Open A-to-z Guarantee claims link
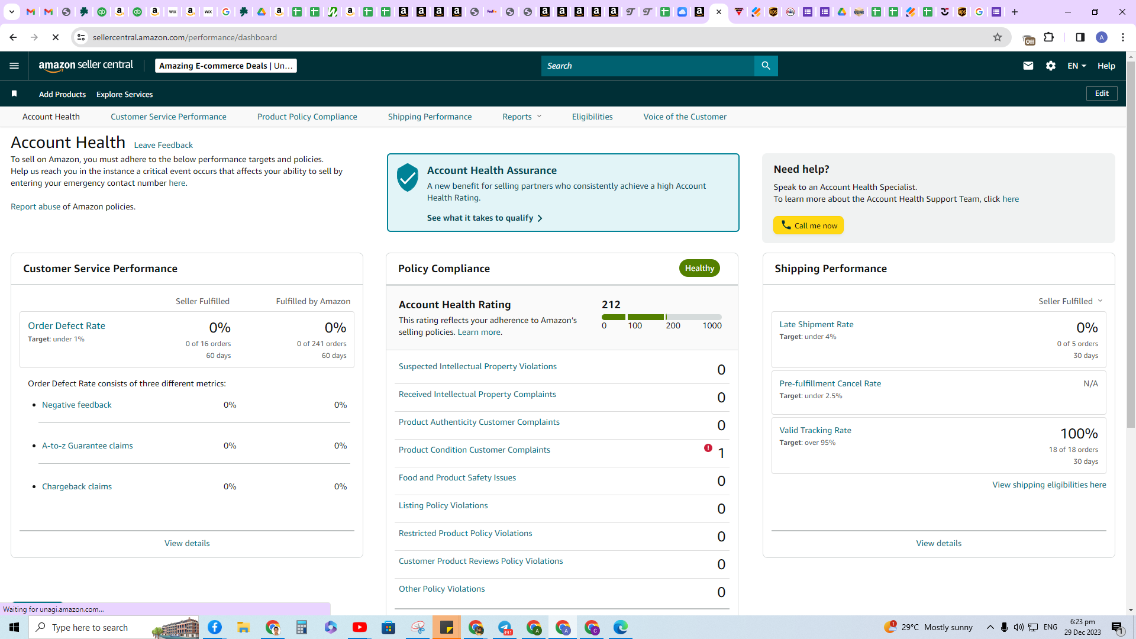This screenshot has height=639, width=1136. 88,446
